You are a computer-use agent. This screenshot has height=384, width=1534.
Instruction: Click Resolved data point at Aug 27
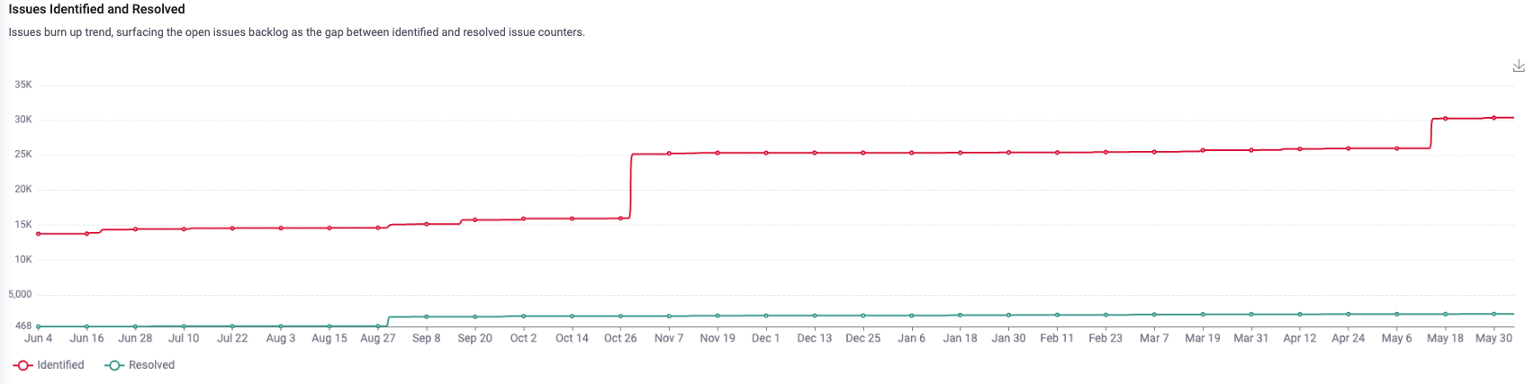click(378, 326)
